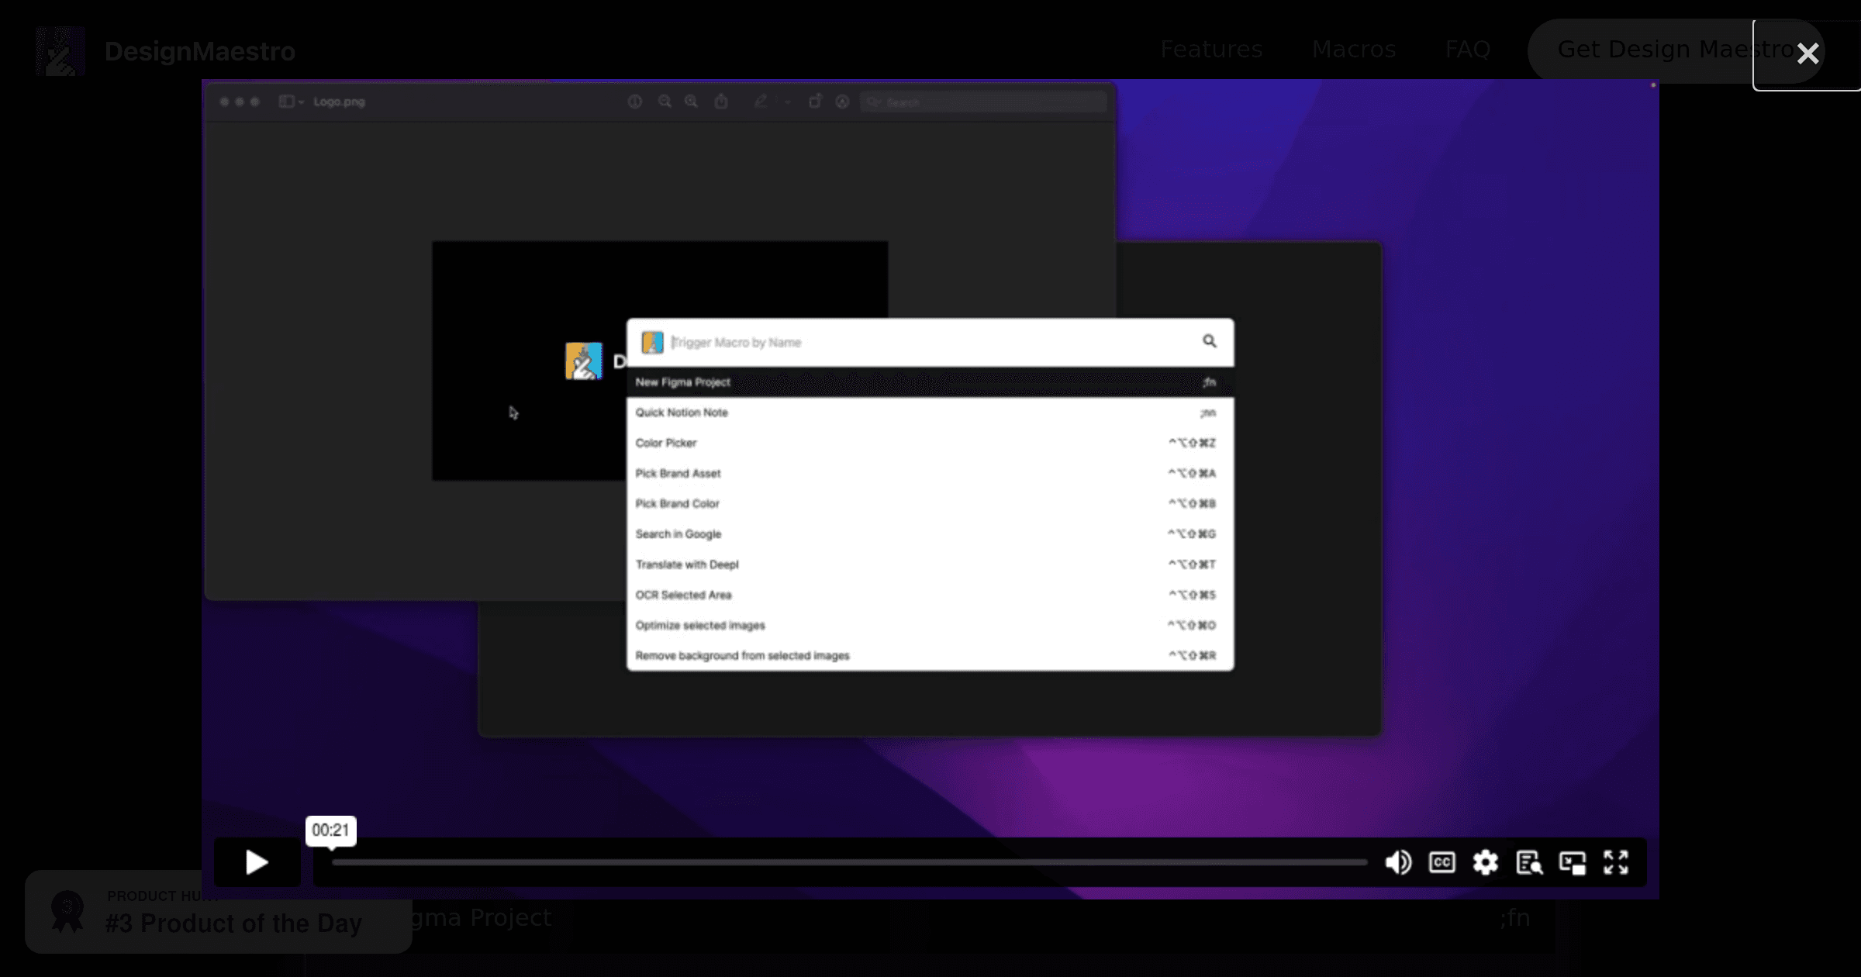
Task: Switch the video to fullscreen
Action: click(x=1616, y=862)
